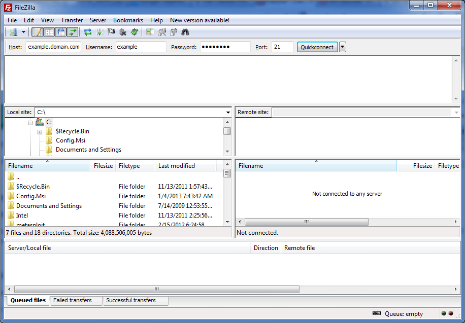Open the Quickconnect history dropdown
465x323 pixels.
(343, 47)
